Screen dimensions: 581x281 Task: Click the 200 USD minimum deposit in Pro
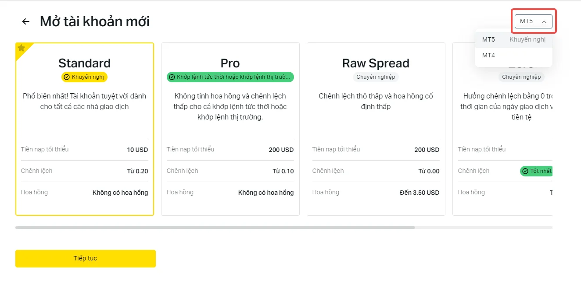click(281, 150)
